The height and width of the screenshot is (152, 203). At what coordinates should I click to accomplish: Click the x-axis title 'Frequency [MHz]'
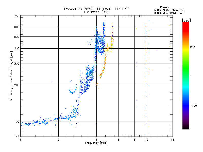click(96, 143)
